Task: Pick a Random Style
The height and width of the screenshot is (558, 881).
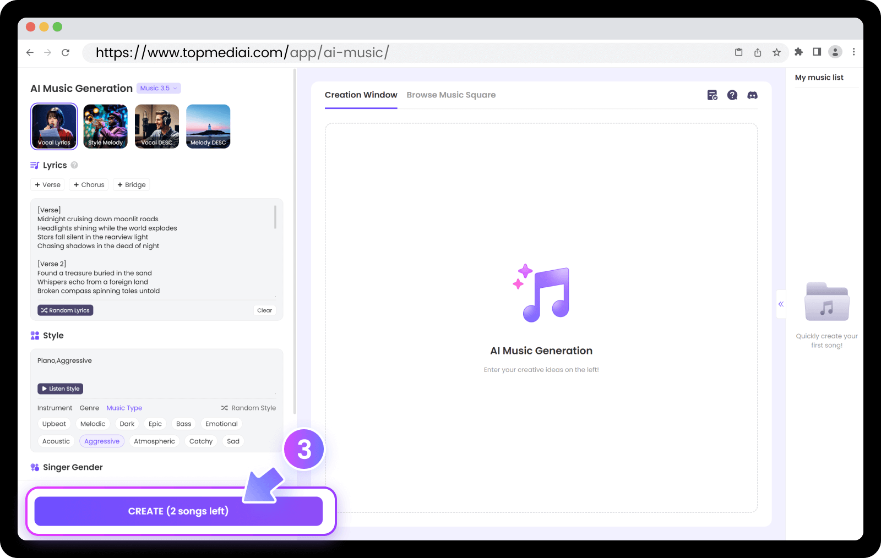Action: click(248, 408)
